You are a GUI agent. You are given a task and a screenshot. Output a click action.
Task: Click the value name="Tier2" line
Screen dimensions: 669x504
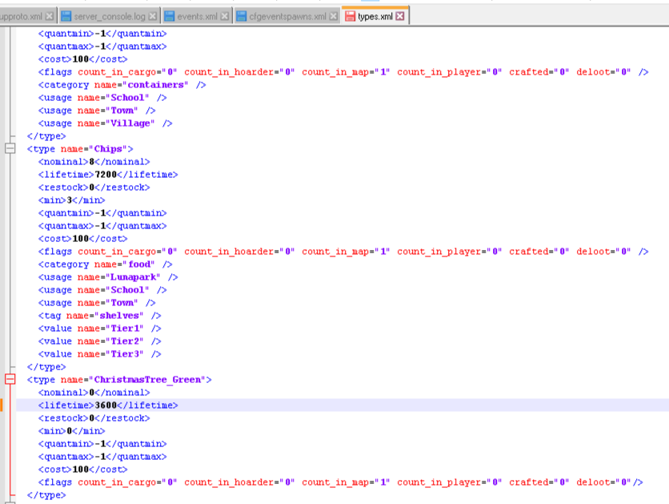tap(99, 341)
